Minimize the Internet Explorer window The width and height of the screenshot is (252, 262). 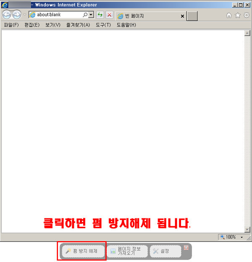coord(235,5)
